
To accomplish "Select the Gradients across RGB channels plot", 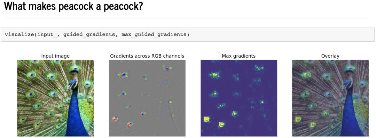I will (147, 98).
